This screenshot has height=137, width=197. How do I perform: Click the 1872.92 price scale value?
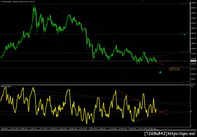pos(193,8)
